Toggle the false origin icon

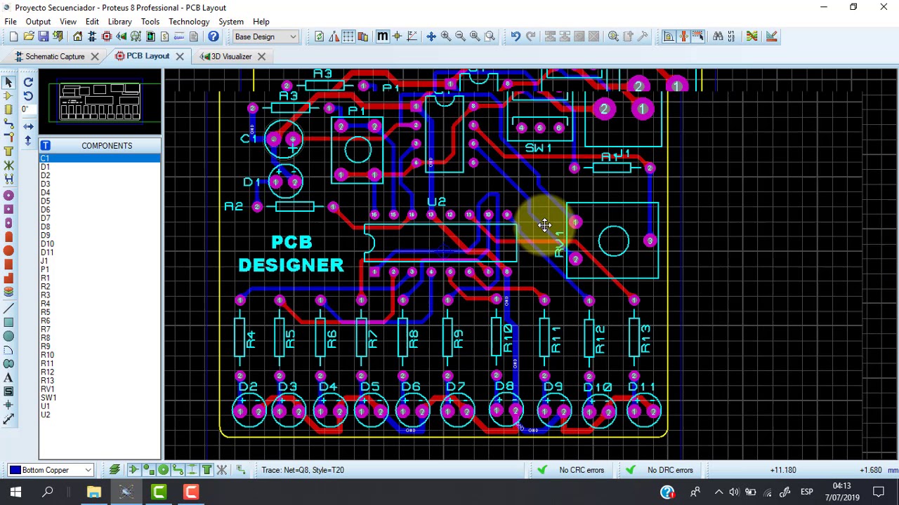point(397,36)
